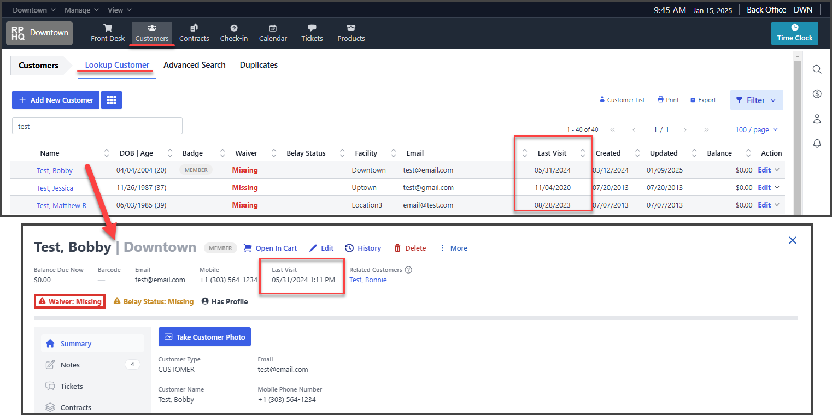Select Summary in profile sidebar
This screenshot has height=415, width=832.
92,343
